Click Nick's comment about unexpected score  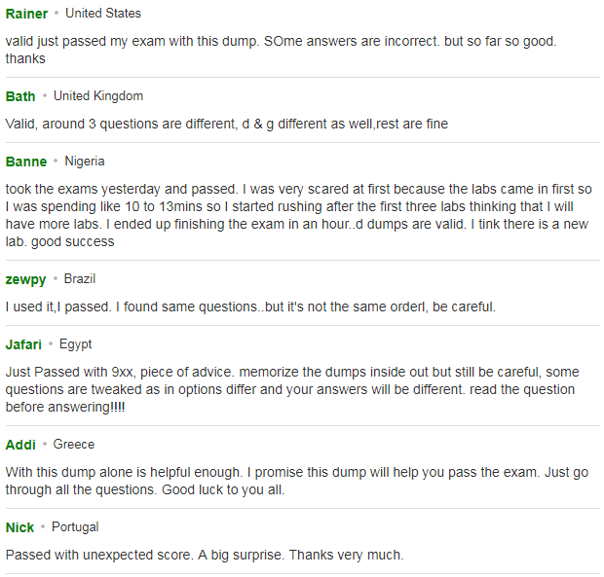tap(205, 555)
